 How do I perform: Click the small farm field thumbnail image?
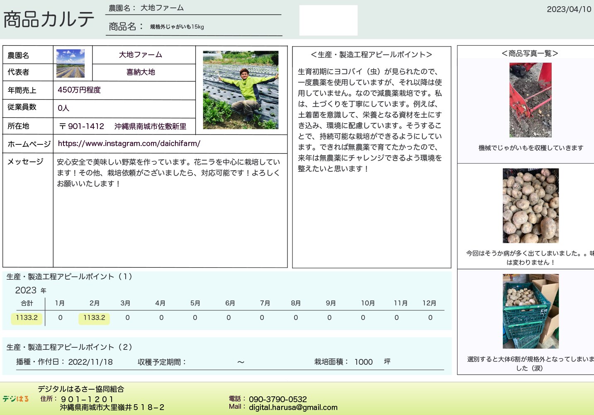[x=71, y=63]
